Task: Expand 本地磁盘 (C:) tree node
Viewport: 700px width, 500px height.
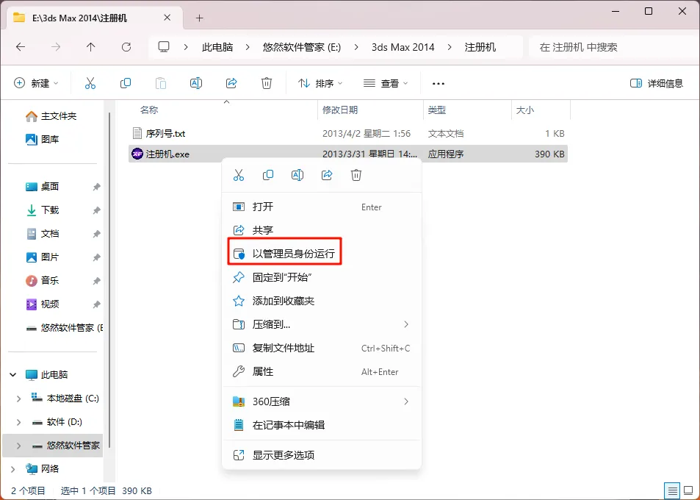Action: pyautogui.click(x=19, y=398)
